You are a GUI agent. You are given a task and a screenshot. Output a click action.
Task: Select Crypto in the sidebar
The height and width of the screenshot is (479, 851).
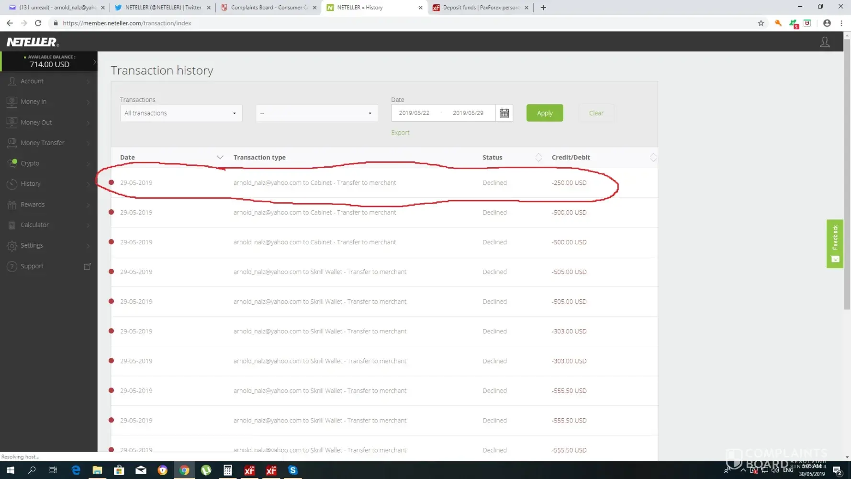[x=30, y=163]
